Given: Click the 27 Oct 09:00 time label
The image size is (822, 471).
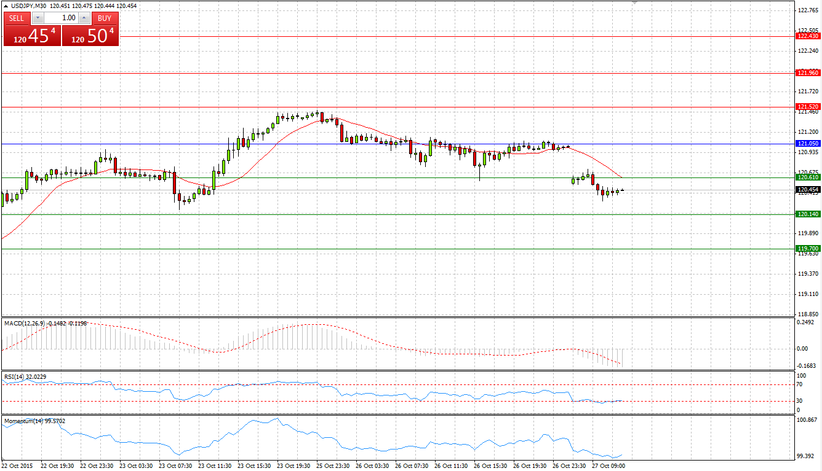Looking at the screenshot, I should (x=609, y=466).
